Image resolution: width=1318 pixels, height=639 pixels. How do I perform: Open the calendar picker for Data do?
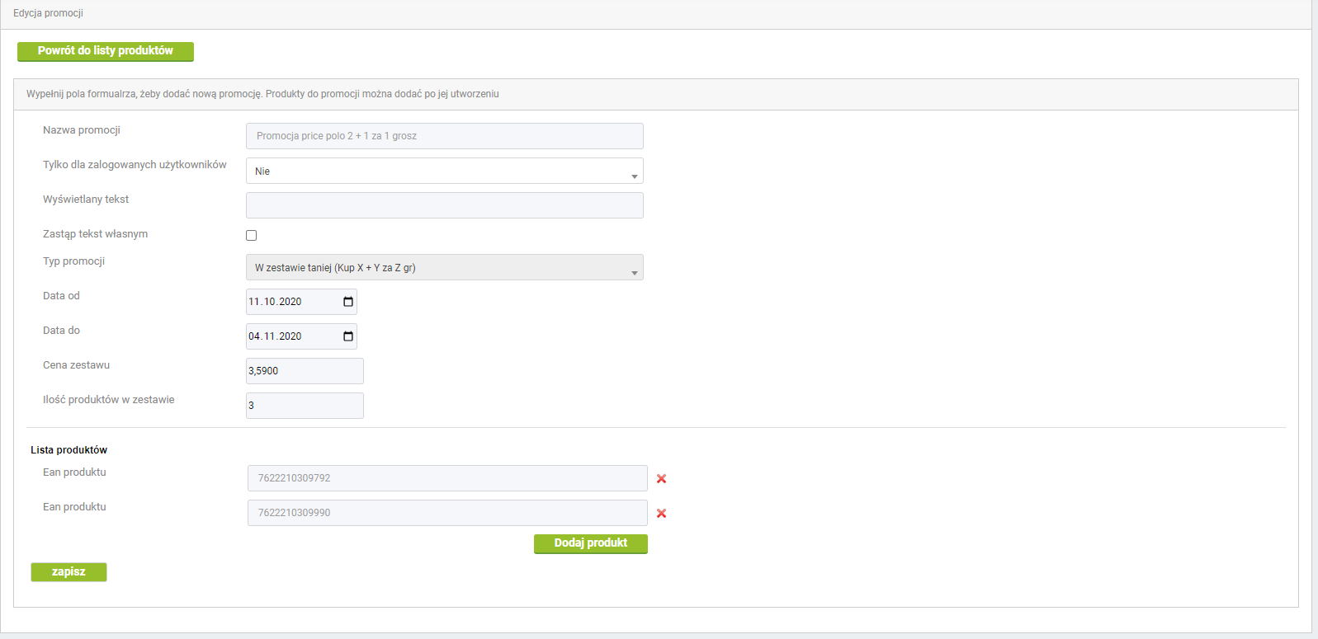347,336
